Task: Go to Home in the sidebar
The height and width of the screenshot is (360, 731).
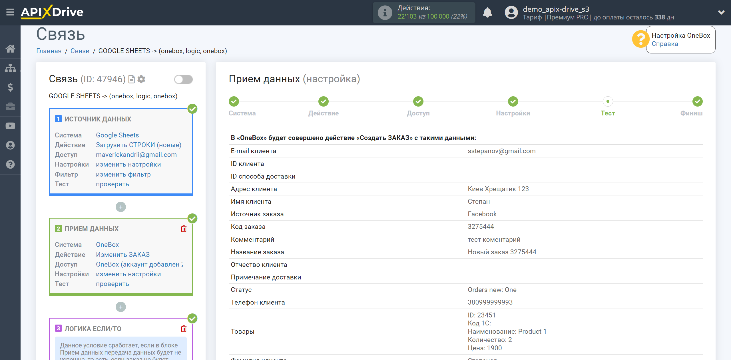Action: [10, 49]
